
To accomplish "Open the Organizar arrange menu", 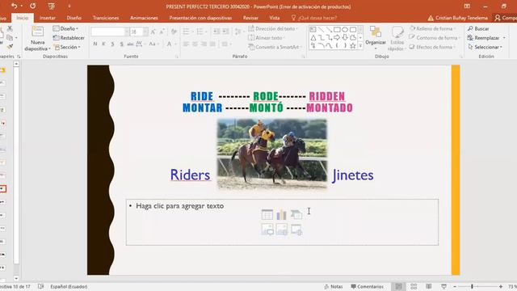I will [x=376, y=38].
